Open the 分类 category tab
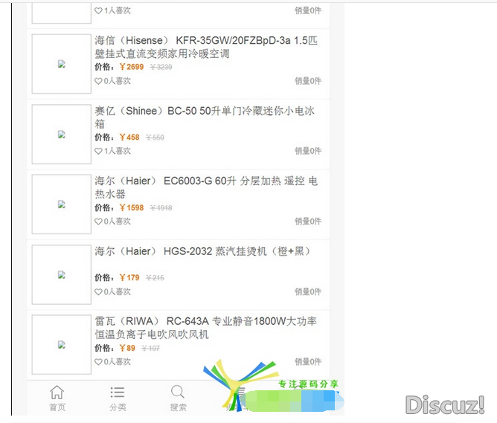The height and width of the screenshot is (423, 497). [118, 398]
